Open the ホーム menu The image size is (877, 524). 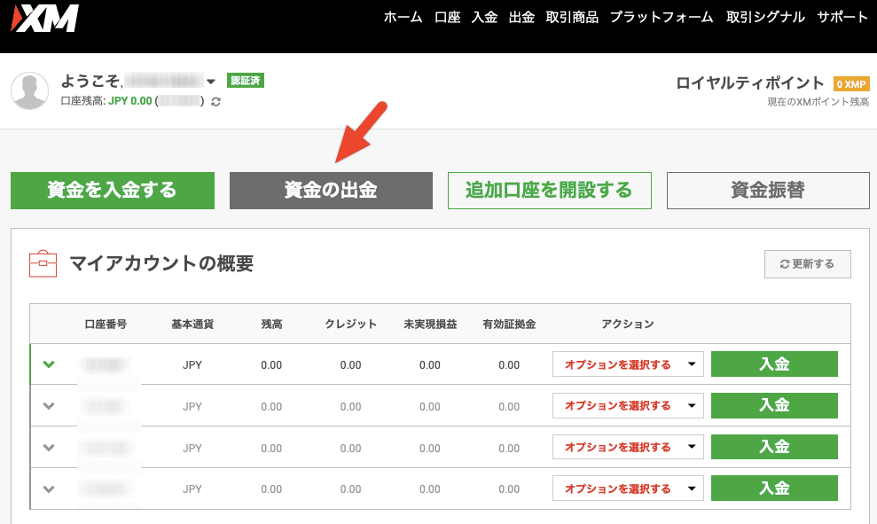pyautogui.click(x=403, y=18)
